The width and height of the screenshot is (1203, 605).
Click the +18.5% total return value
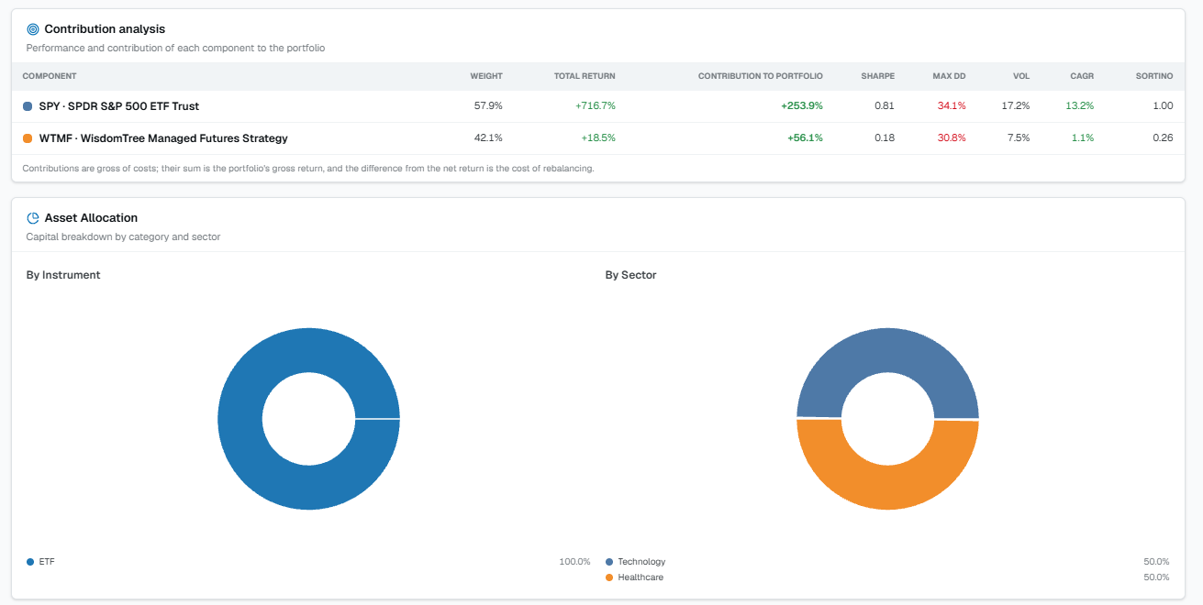598,138
